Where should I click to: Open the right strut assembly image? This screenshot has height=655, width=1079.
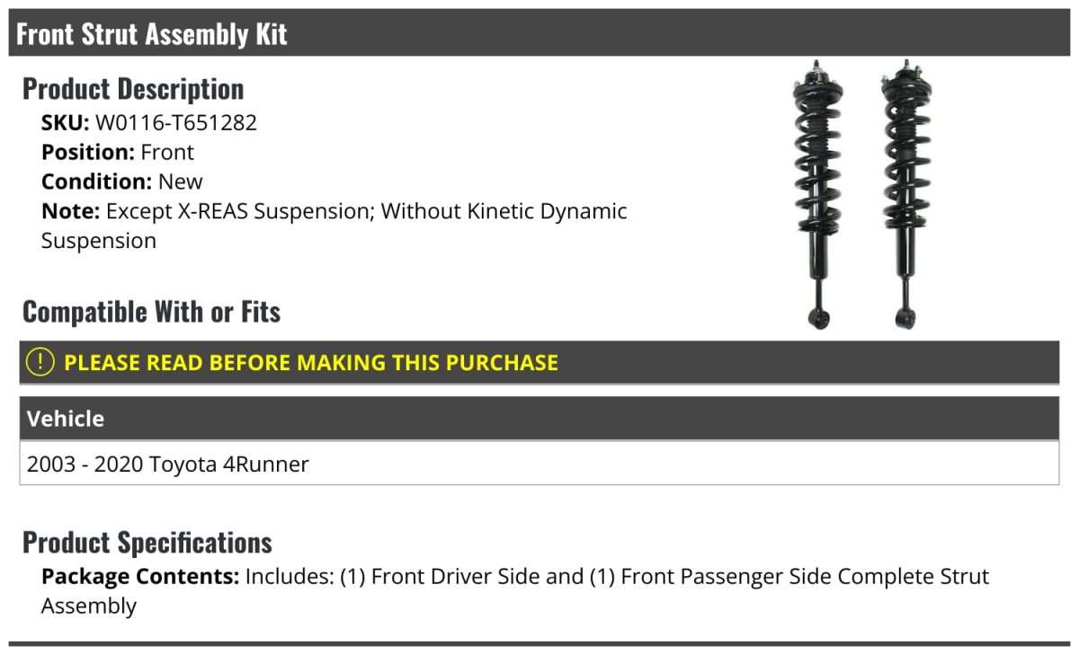(x=906, y=194)
